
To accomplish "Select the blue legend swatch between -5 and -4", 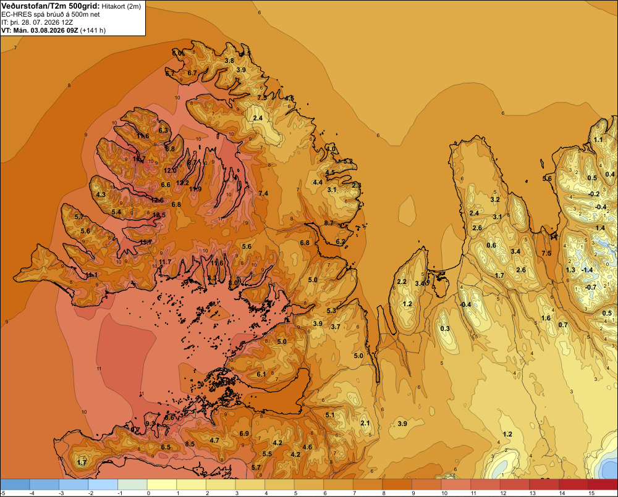I will (x=15, y=485).
